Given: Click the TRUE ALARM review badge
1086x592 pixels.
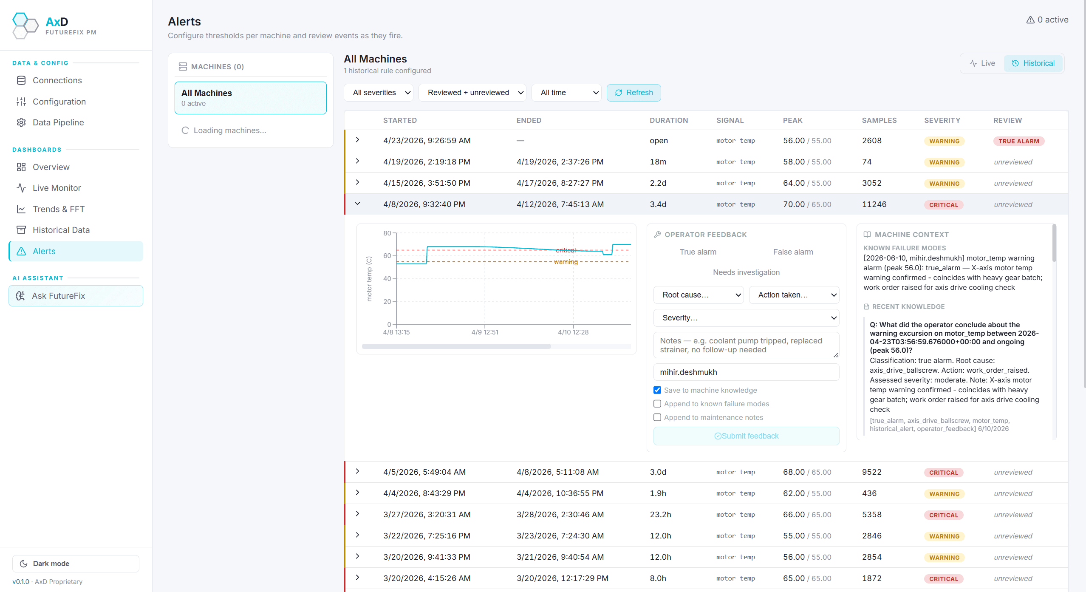Looking at the screenshot, I should click(1018, 141).
